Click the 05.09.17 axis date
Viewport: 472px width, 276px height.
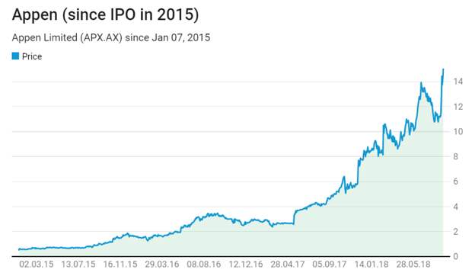pyautogui.click(x=330, y=265)
